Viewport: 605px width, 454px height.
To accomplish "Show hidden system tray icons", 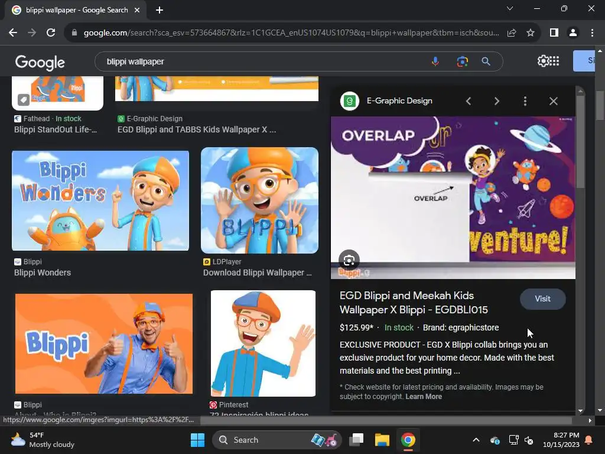I will coord(476,440).
